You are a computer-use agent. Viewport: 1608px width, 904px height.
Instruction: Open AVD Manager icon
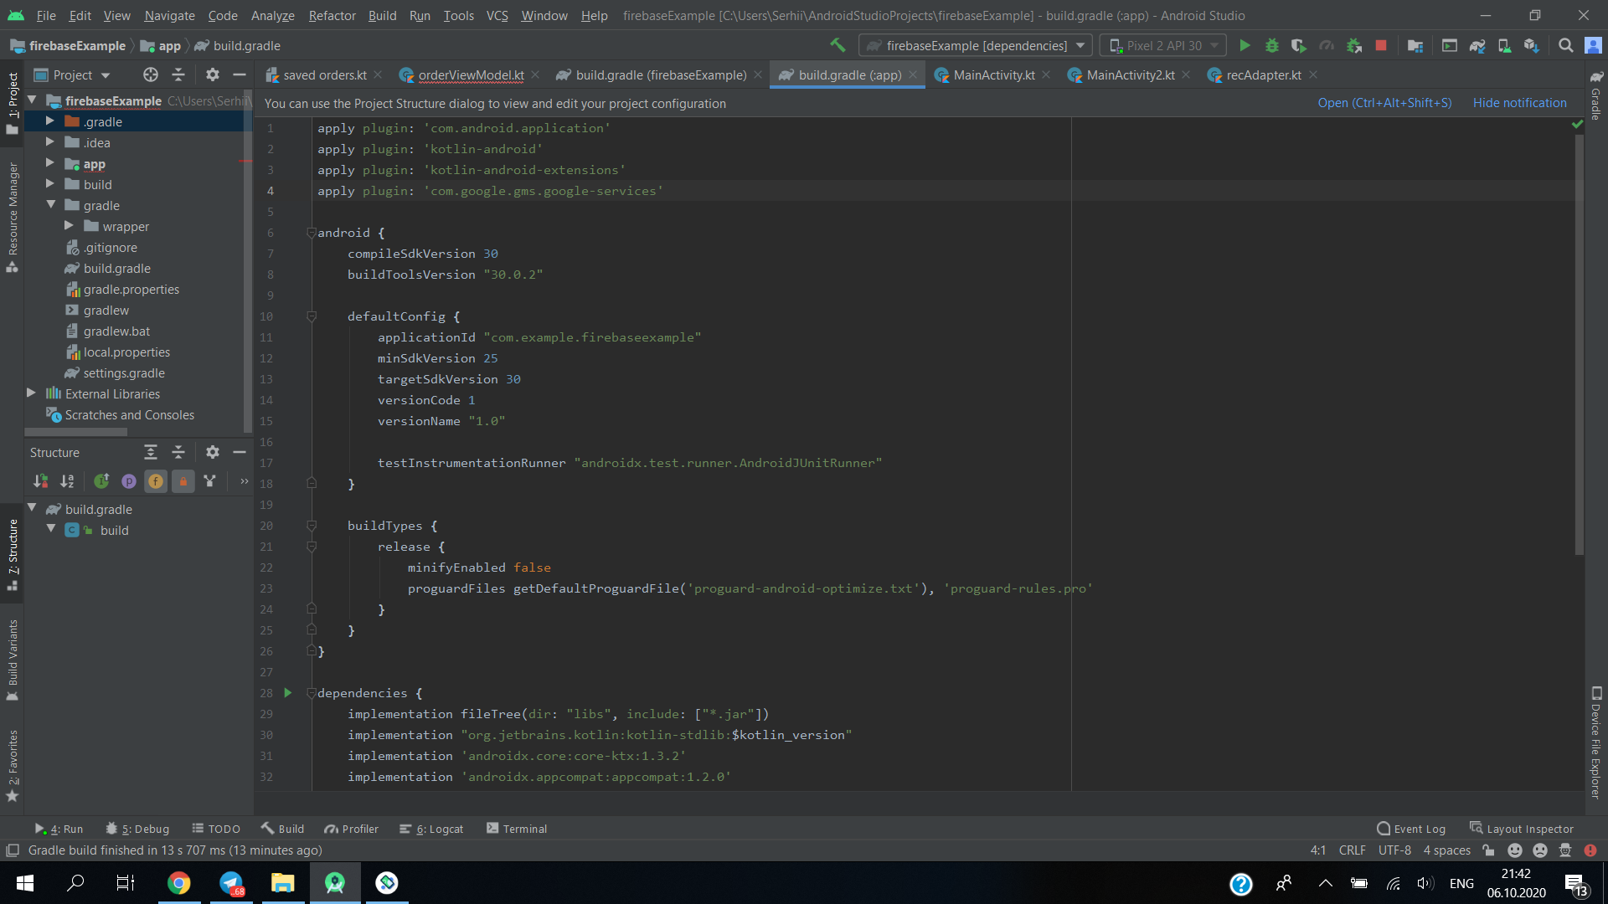(1504, 45)
